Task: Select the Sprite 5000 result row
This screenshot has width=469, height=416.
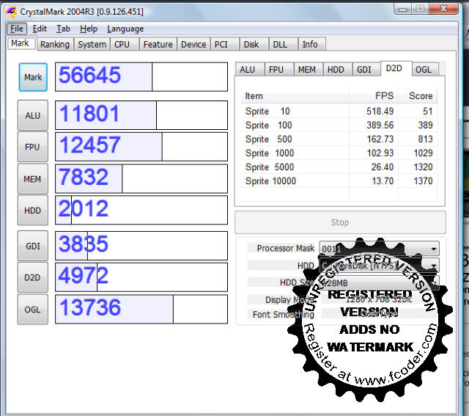Action: [339, 167]
